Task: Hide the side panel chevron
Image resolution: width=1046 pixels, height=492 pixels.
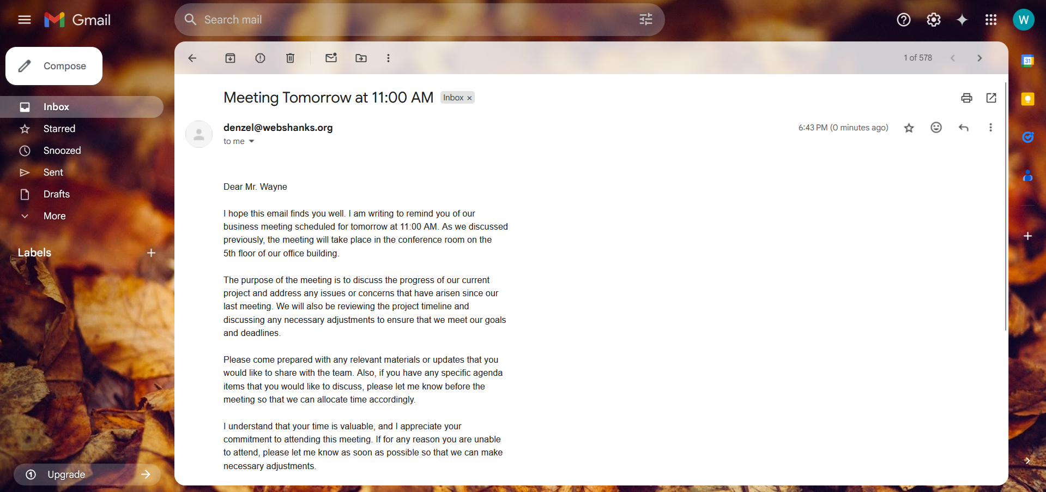Action: [1027, 461]
